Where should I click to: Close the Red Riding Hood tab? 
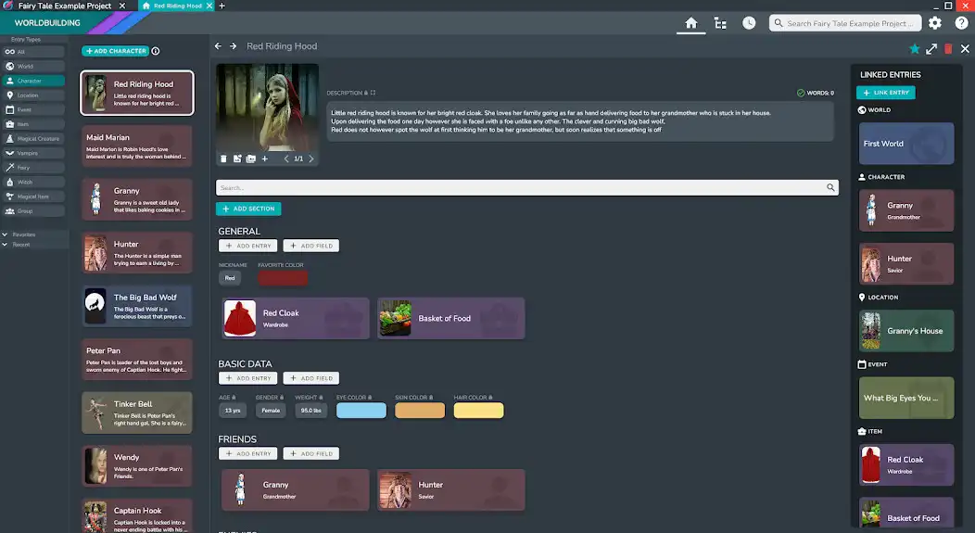pos(209,6)
